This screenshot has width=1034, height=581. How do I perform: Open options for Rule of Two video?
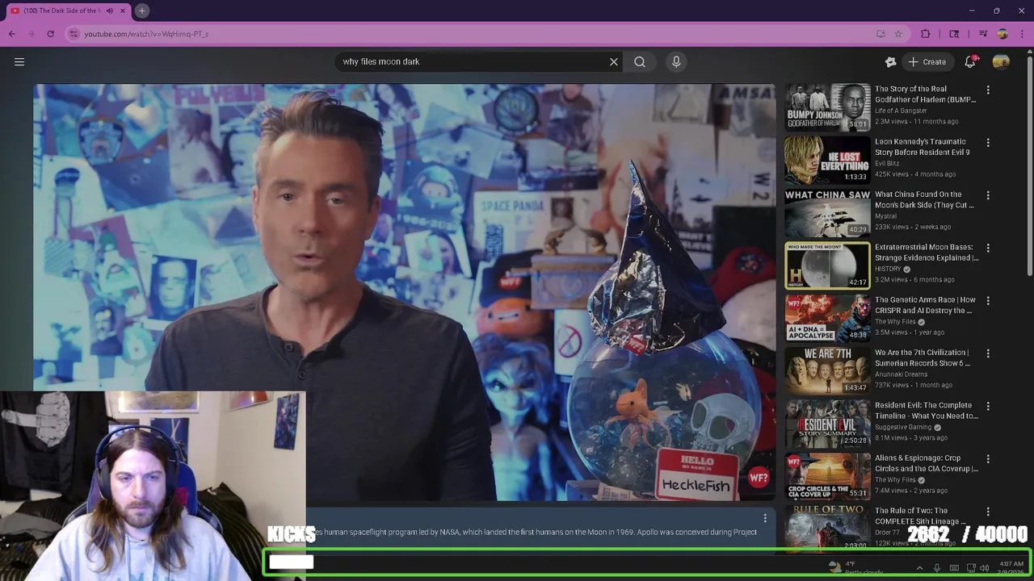pyautogui.click(x=988, y=512)
